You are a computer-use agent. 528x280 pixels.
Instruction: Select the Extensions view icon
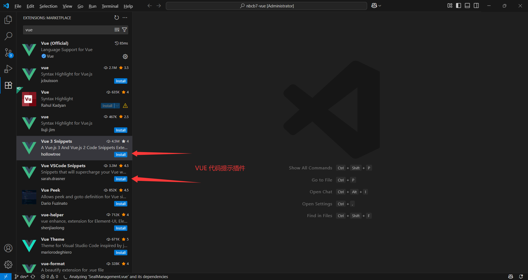(x=8, y=85)
